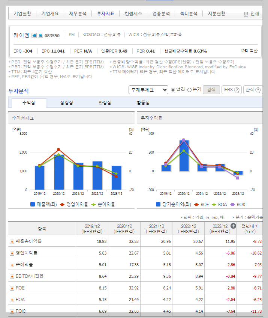Viewport: 268px width, 318px height.
Task: Open the 기업현황 menu tab
Action: [x=22, y=14]
